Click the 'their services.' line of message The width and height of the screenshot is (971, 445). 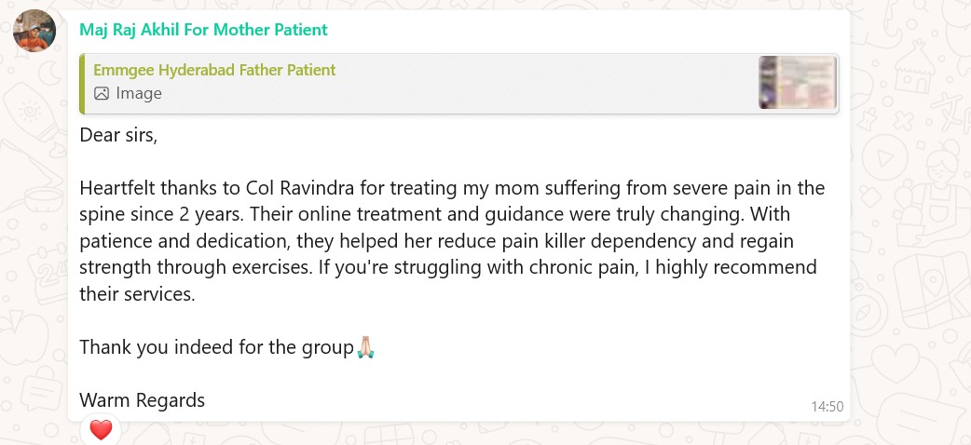tap(138, 294)
